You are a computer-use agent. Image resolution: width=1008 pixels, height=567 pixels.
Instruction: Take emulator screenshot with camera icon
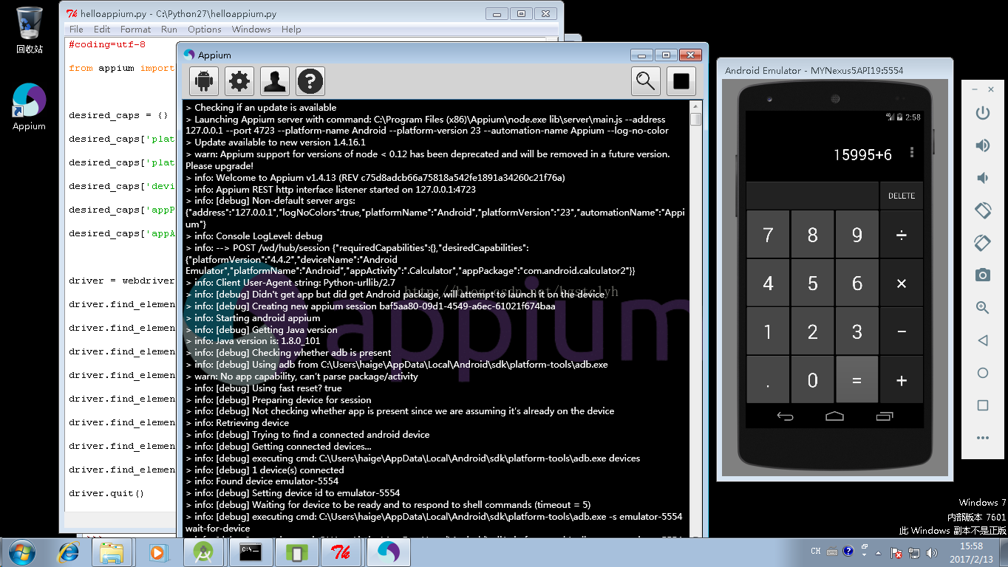[x=982, y=275]
